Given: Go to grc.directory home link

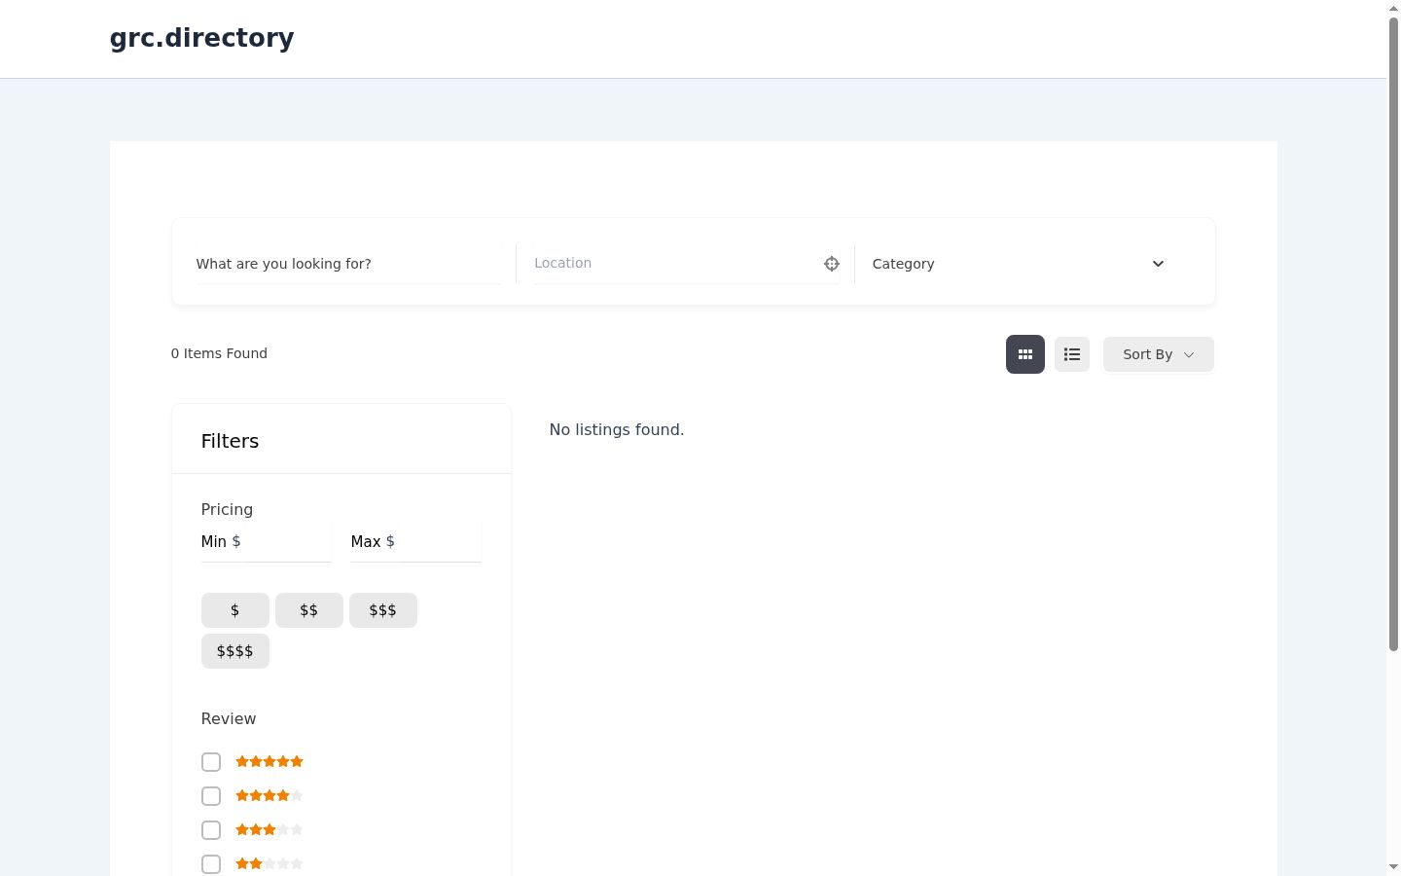Looking at the screenshot, I should coord(201,38).
